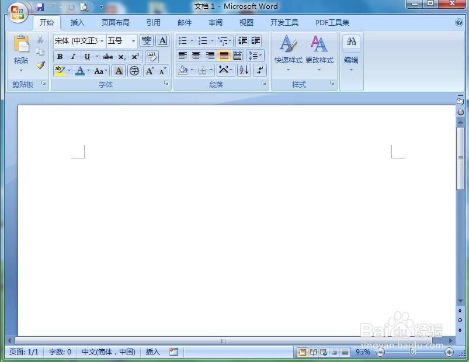Switch to the 引用 tab
The width and height of the screenshot is (469, 362).
pyautogui.click(x=153, y=23)
